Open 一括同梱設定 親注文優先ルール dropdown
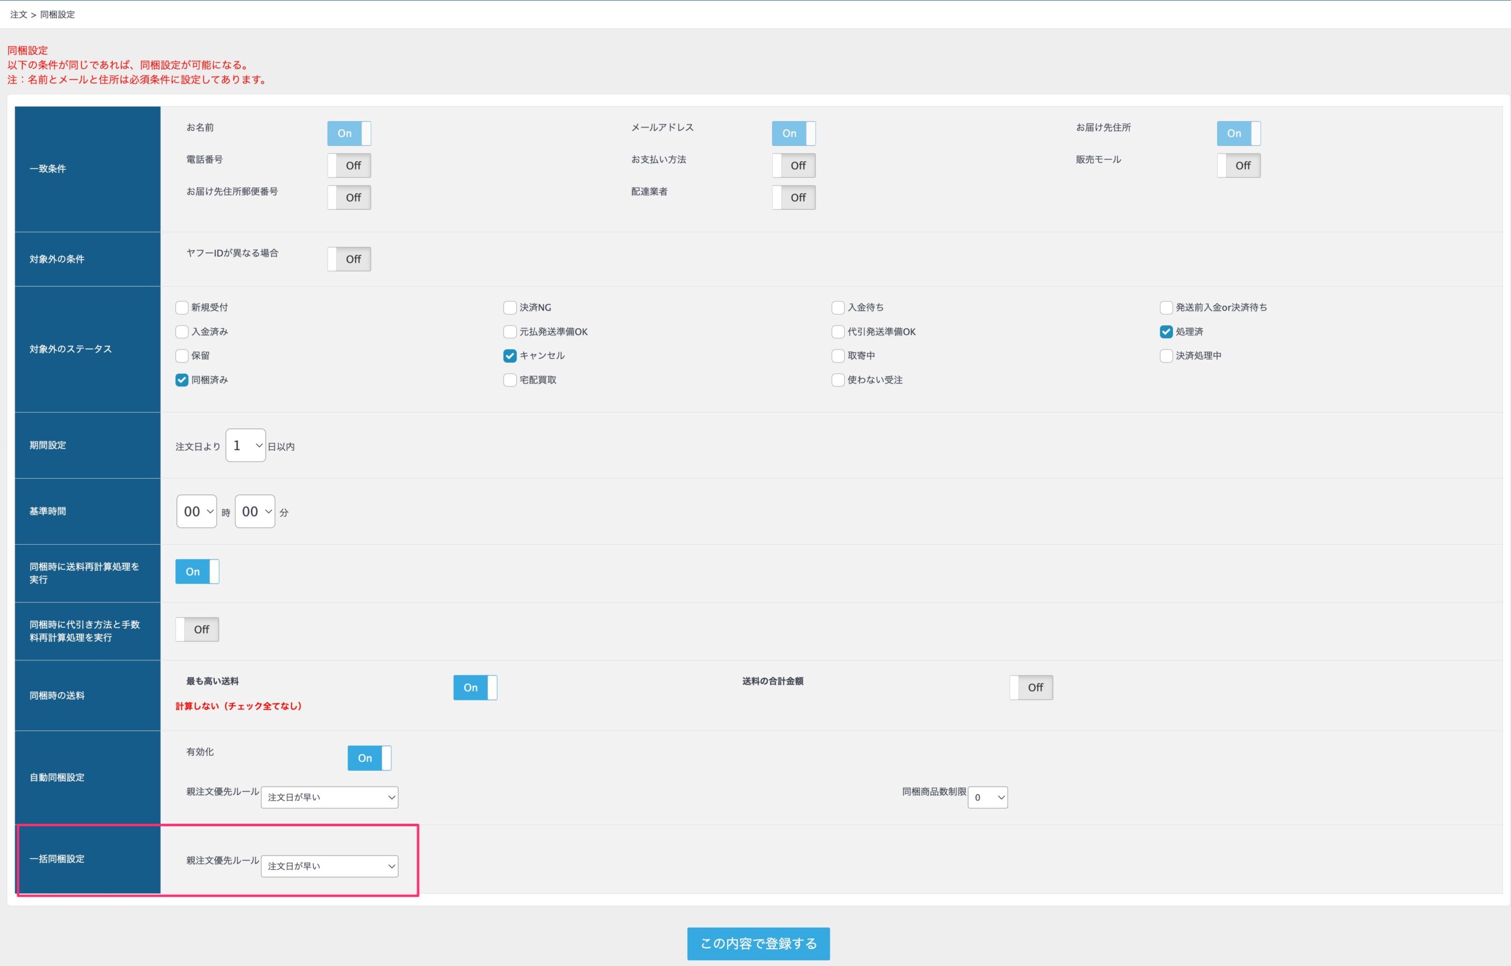This screenshot has width=1511, height=966. pyautogui.click(x=329, y=866)
